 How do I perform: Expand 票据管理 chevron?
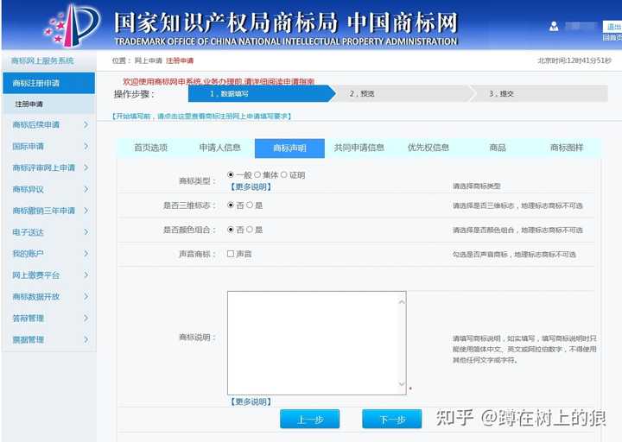pos(86,339)
